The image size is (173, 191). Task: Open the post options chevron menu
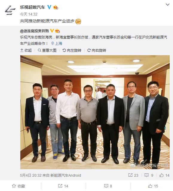click(x=168, y=5)
